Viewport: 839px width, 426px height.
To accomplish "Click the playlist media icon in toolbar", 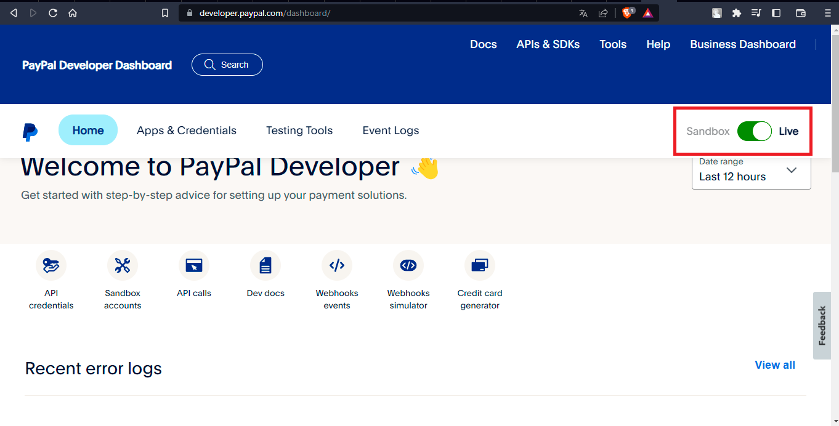I will (x=756, y=13).
